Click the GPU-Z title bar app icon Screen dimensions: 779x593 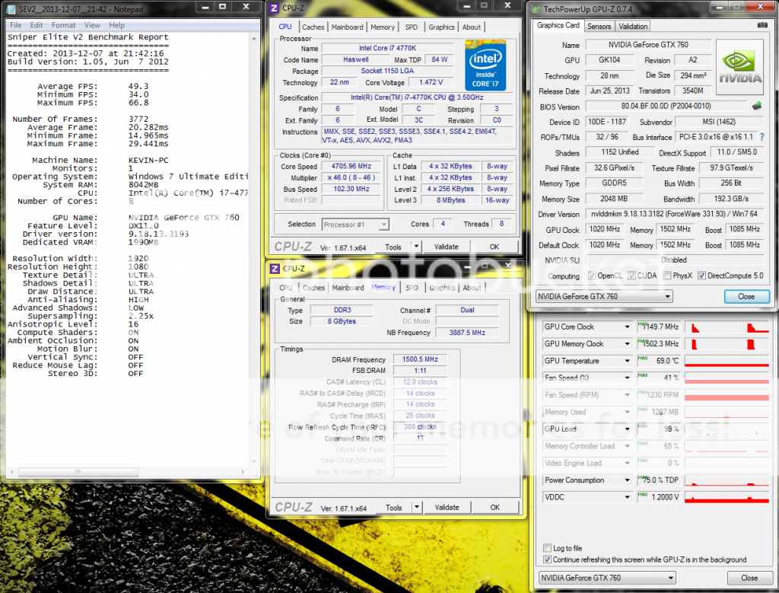tap(535, 10)
